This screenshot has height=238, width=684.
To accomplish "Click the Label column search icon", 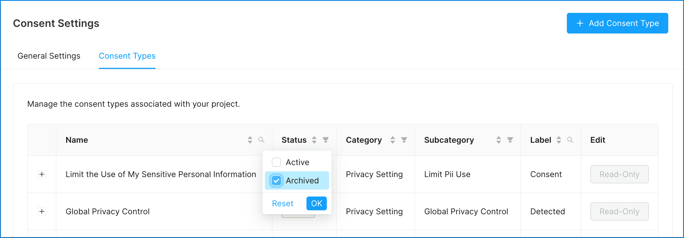I will tap(570, 140).
